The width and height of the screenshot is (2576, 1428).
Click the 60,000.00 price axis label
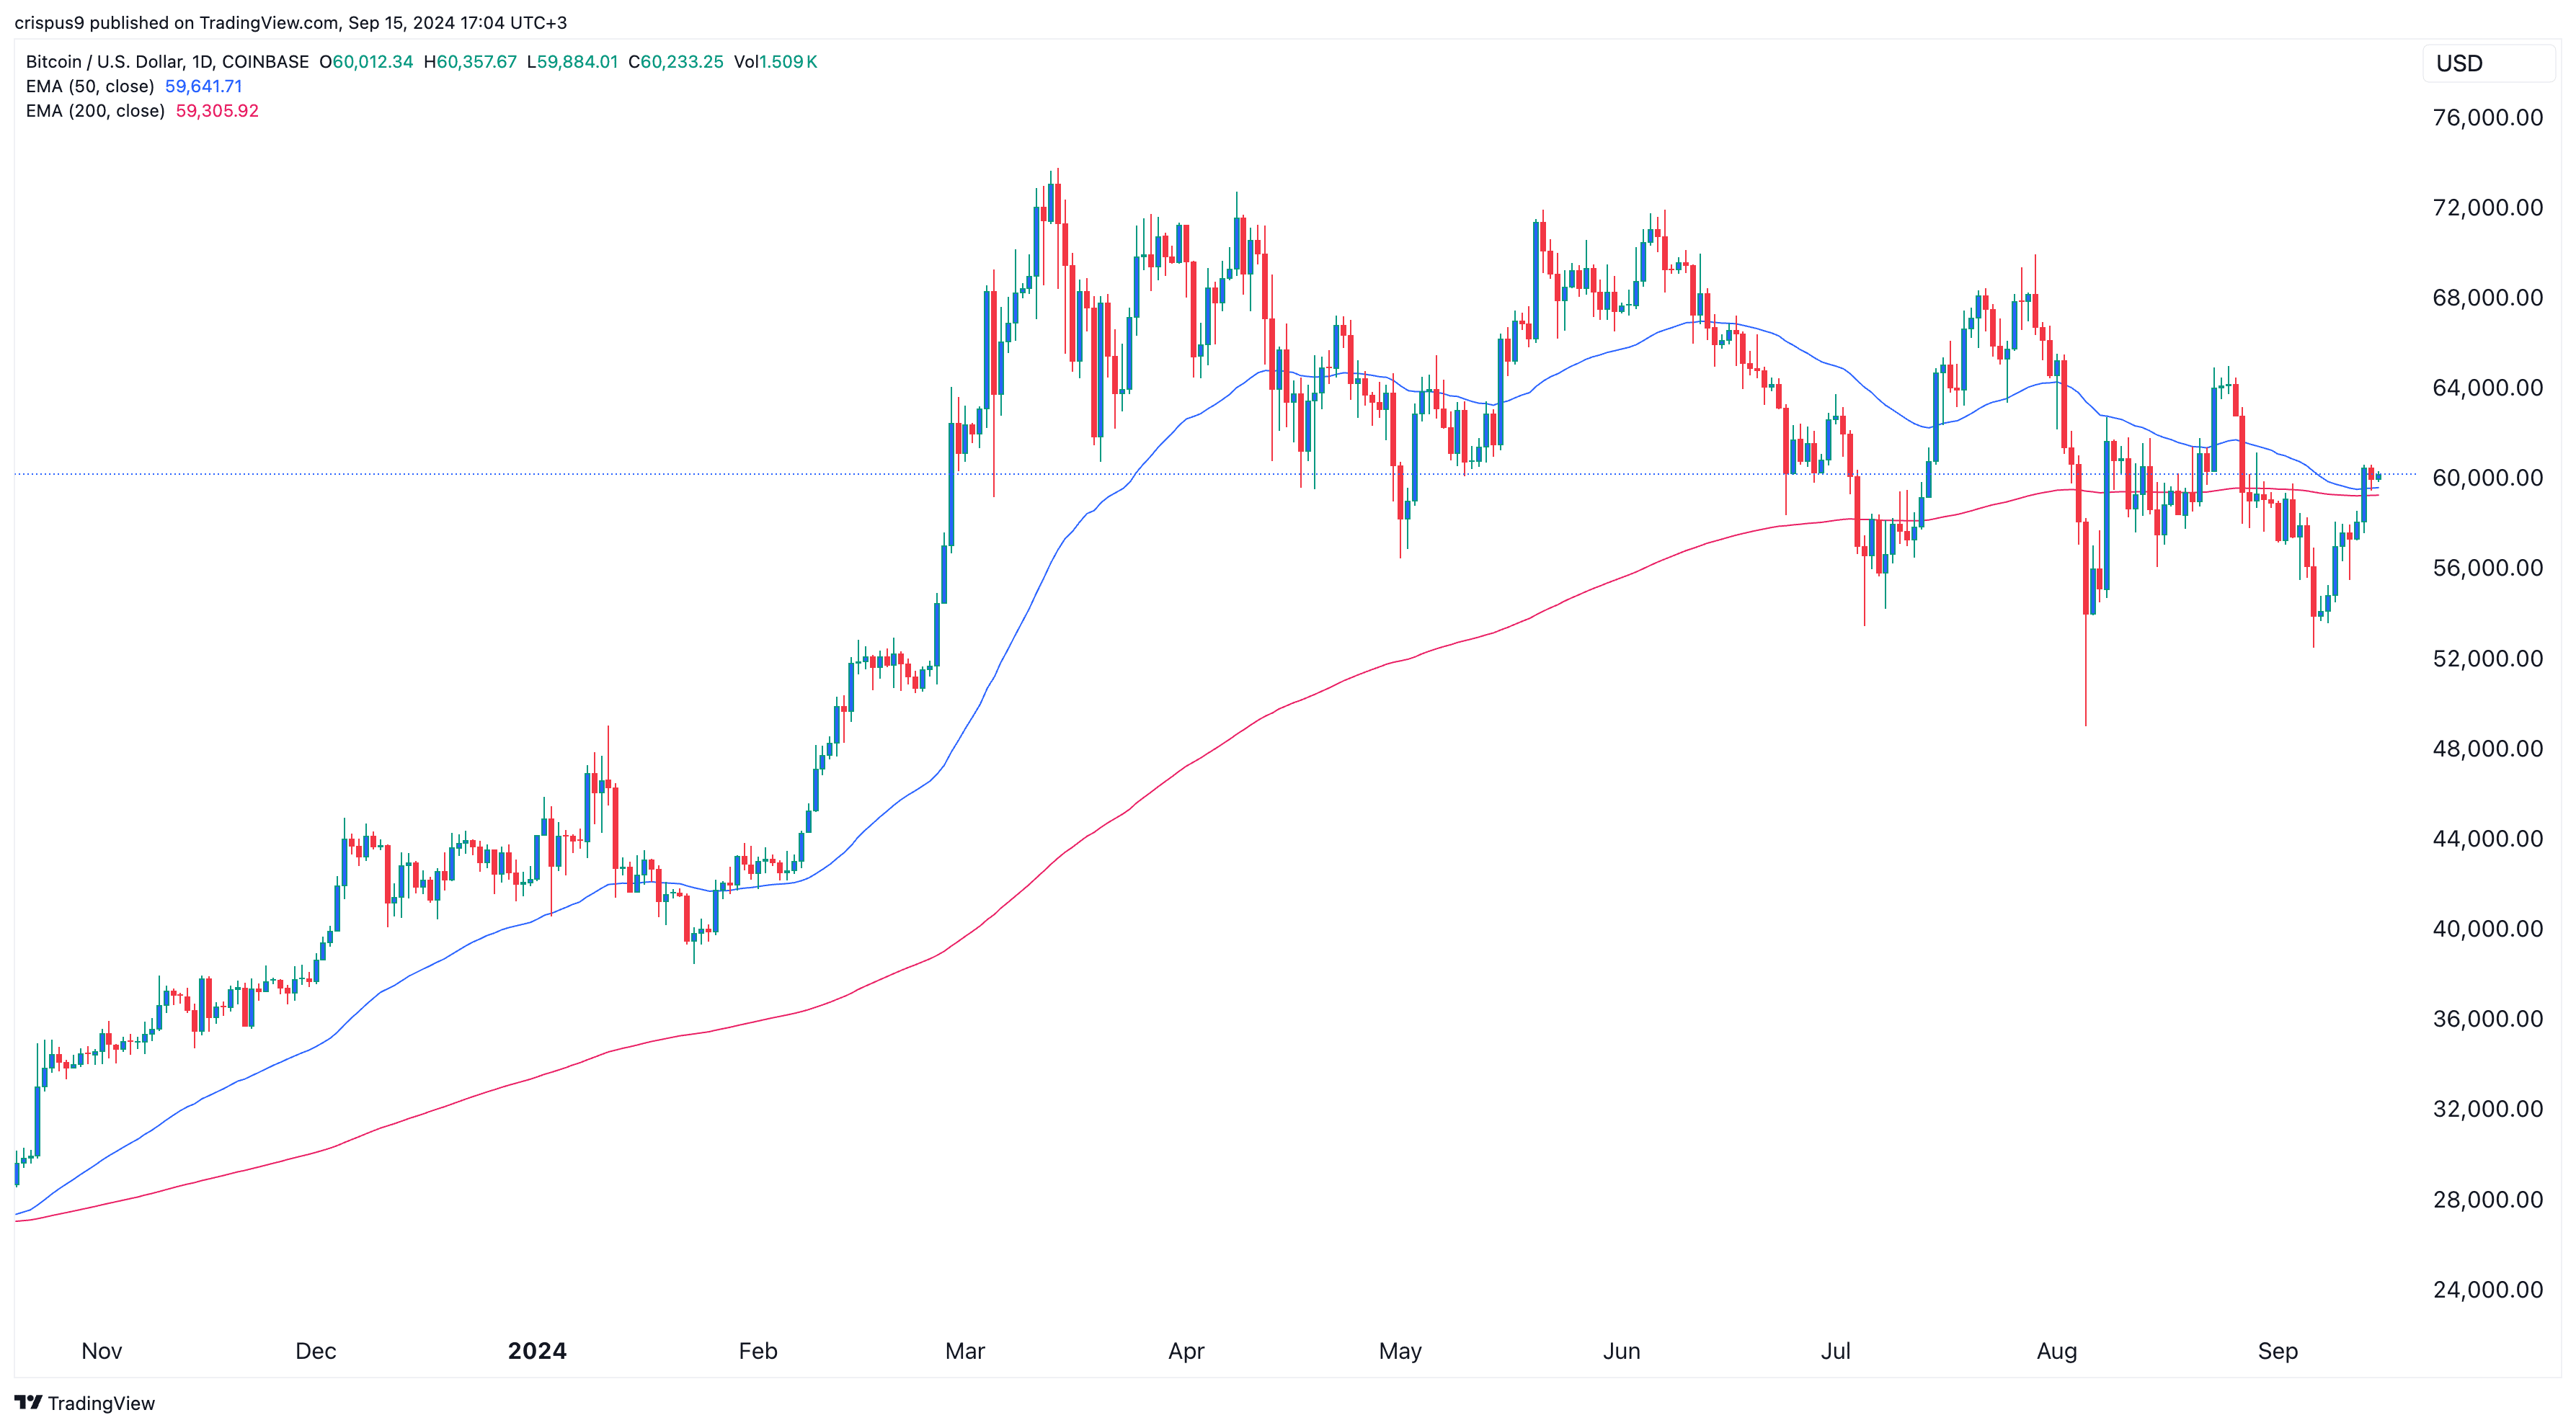(x=2487, y=478)
